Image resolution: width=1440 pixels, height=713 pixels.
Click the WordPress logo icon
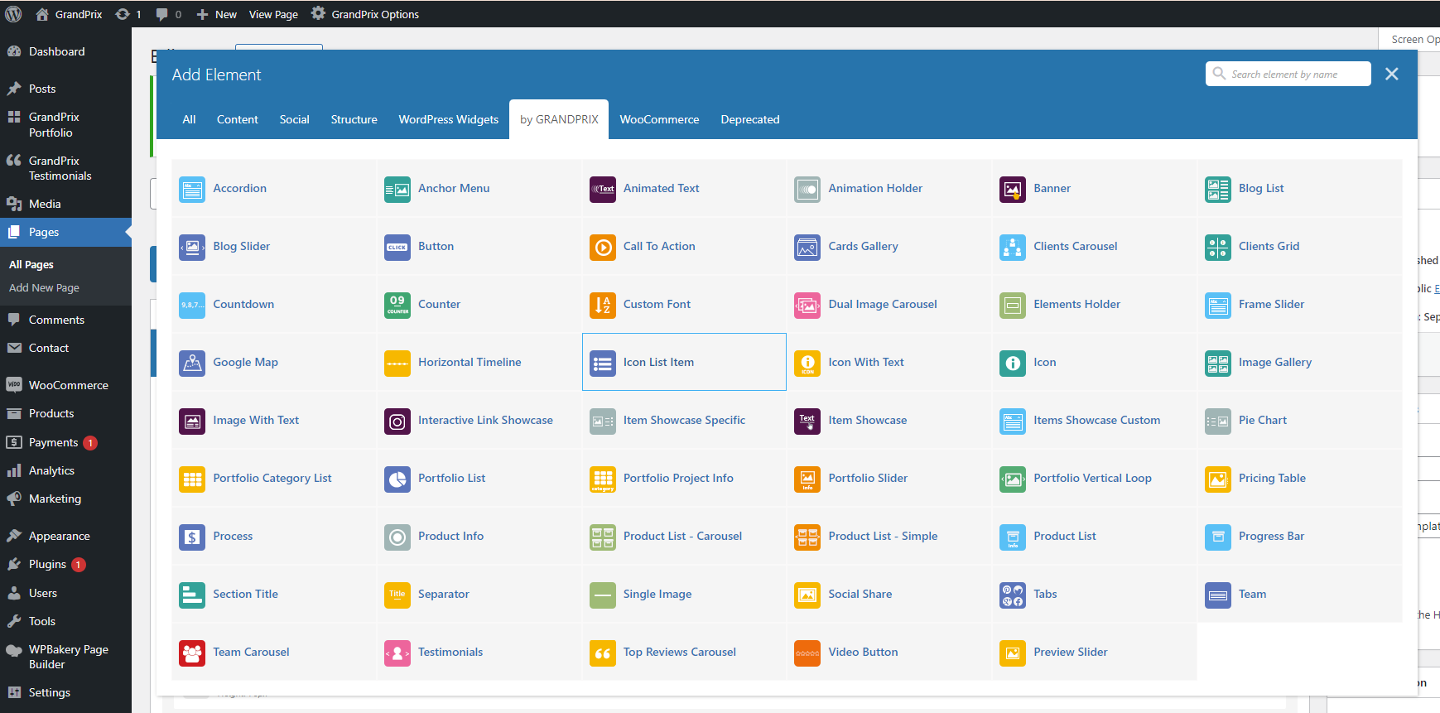[x=14, y=14]
